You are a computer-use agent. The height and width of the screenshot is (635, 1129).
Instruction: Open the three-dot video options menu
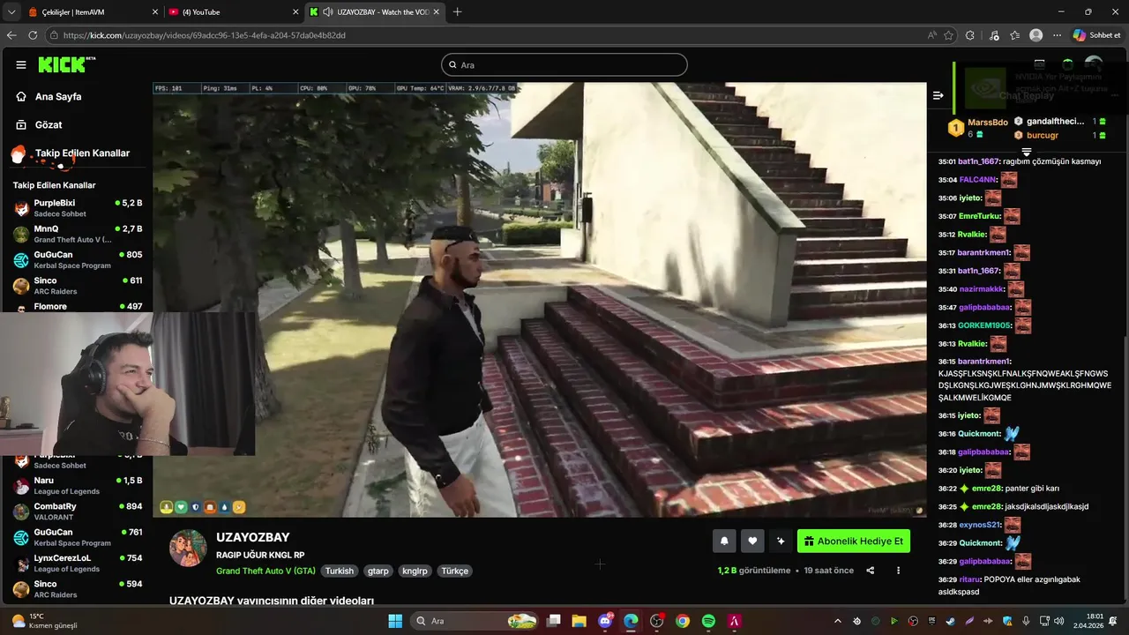click(x=898, y=571)
